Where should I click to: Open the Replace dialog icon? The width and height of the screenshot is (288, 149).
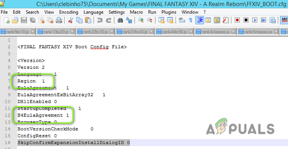(129, 20)
